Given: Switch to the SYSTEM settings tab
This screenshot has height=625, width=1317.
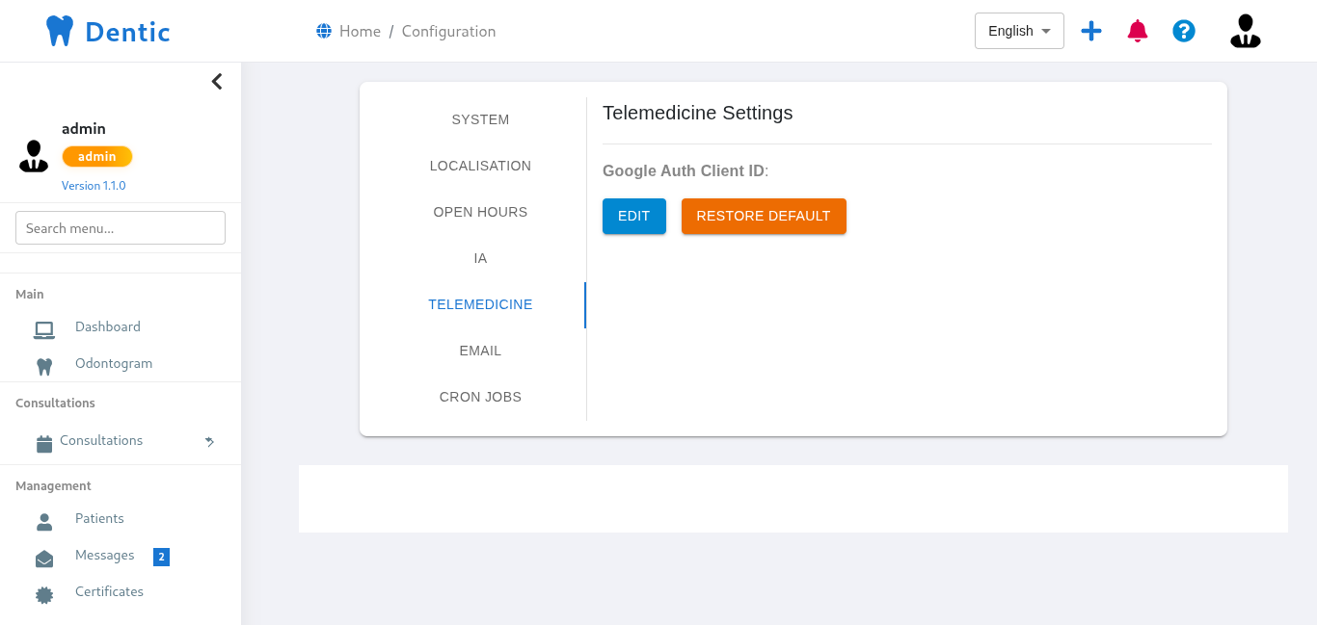Looking at the screenshot, I should tap(480, 119).
